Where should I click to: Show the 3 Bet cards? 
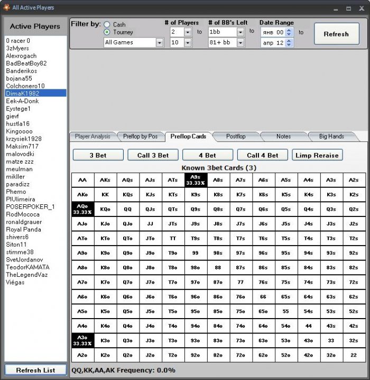98,155
